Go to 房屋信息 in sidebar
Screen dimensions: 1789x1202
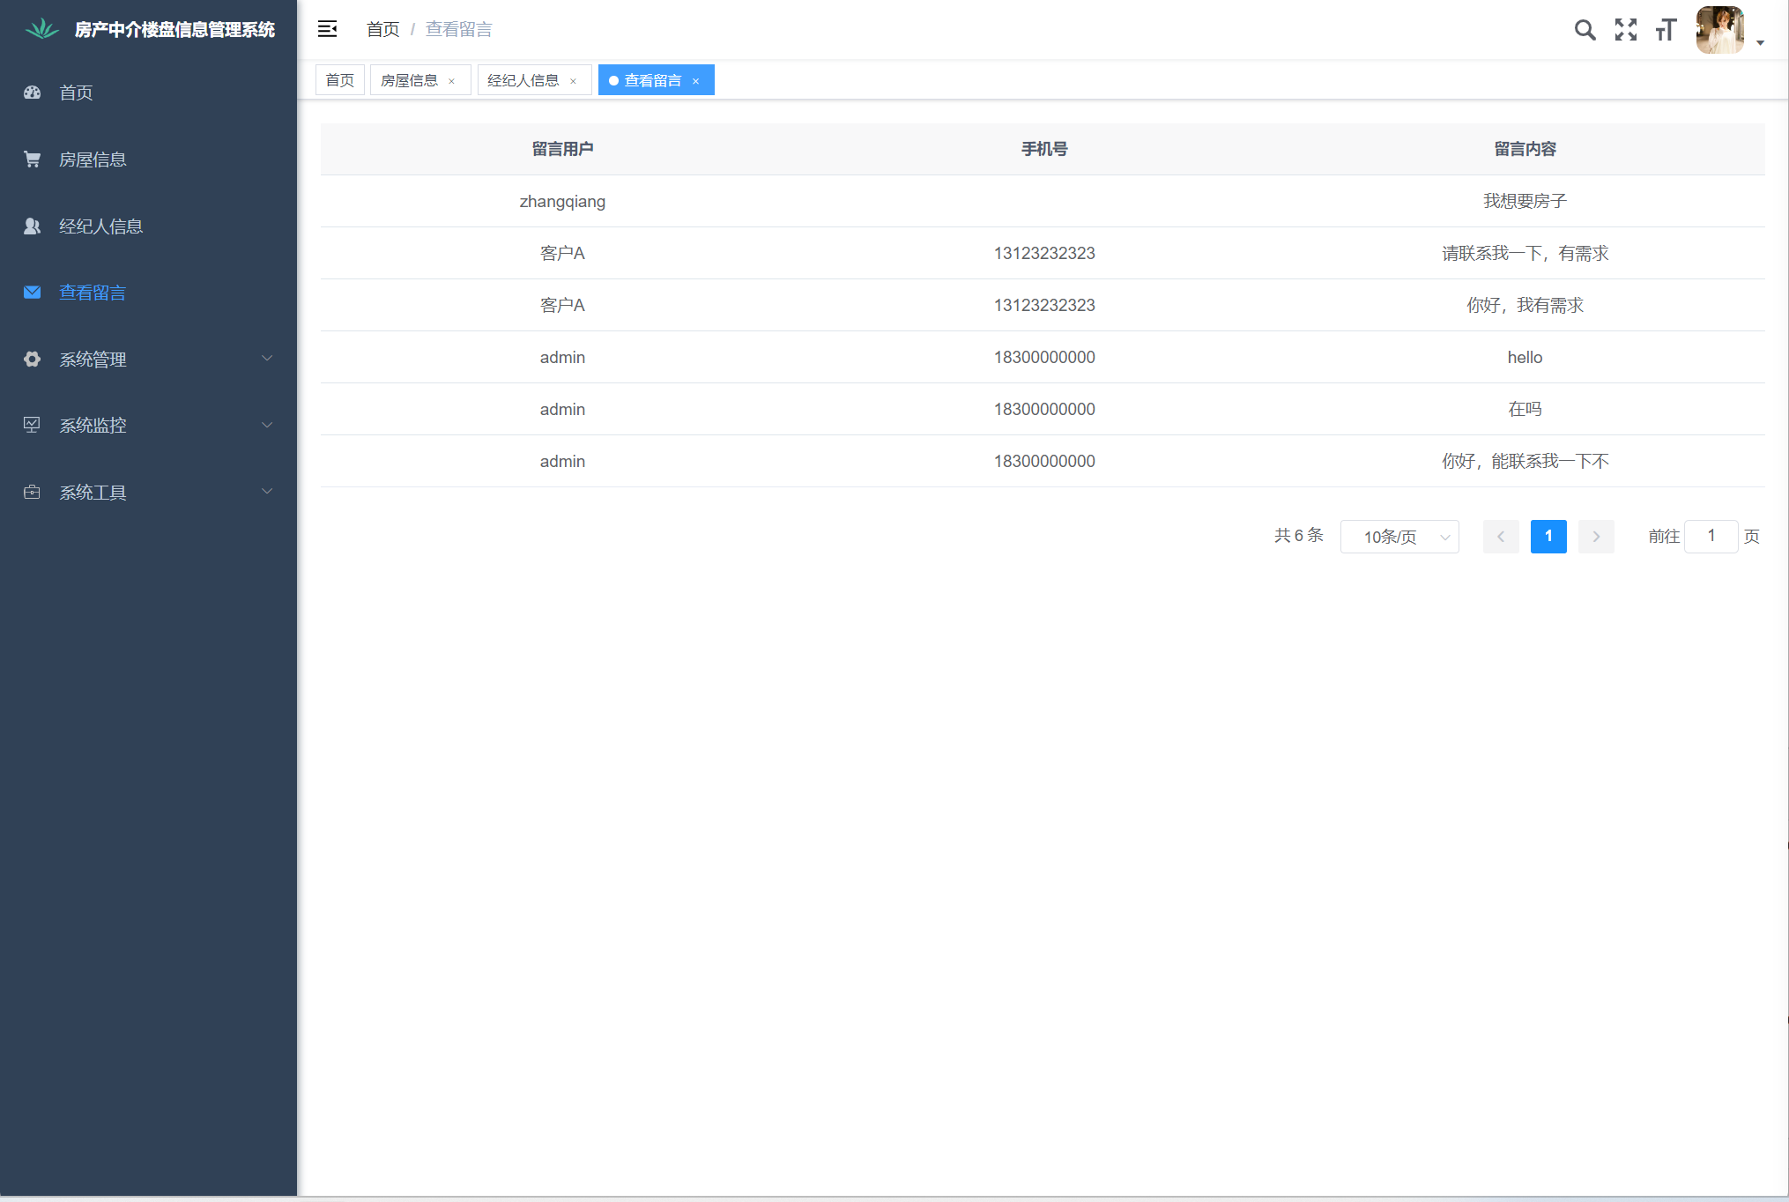click(93, 160)
